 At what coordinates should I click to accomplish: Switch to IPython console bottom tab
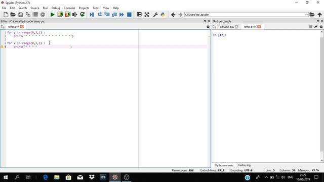223,165
